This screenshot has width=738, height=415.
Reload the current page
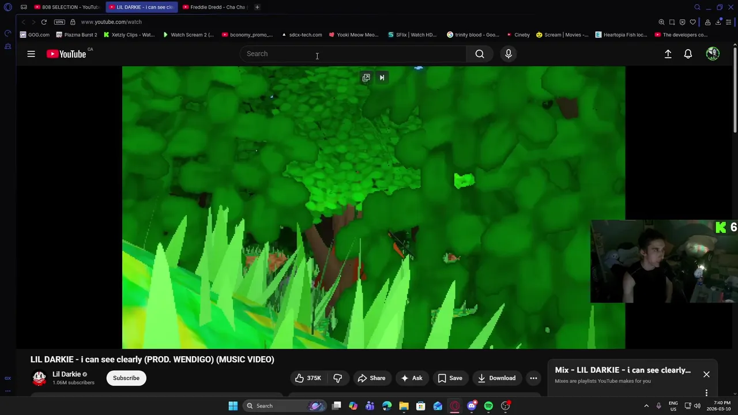tap(44, 22)
